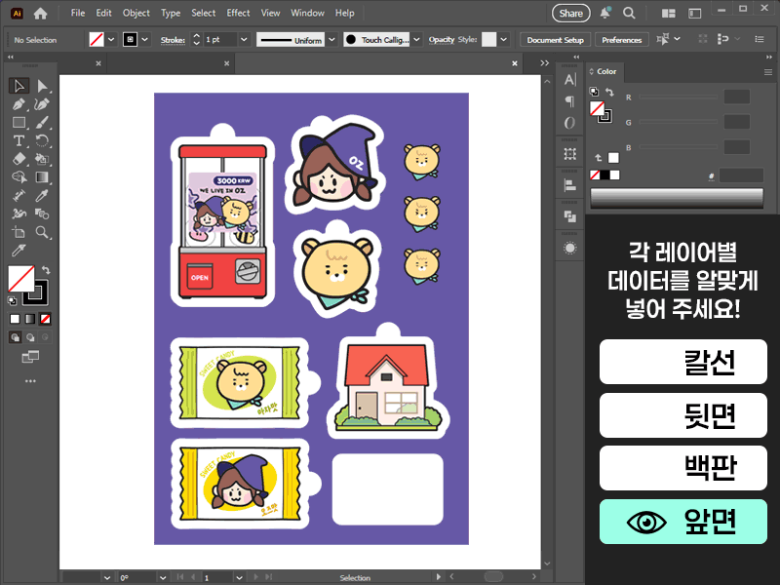Screen dimensions: 780x585
Task: Set toolbar paint mode to Gradient
Action: coord(30,319)
